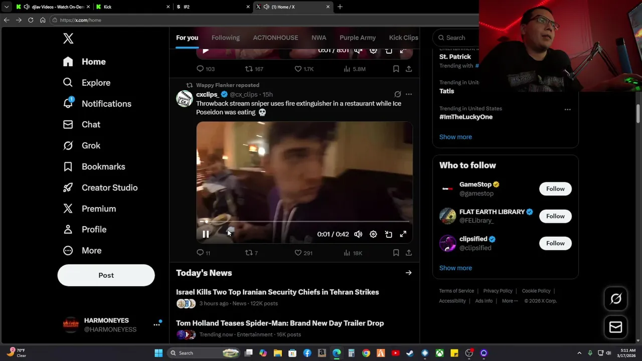The width and height of the screenshot is (642, 361).
Task: Open the Windows Start menu
Action: click(158, 353)
